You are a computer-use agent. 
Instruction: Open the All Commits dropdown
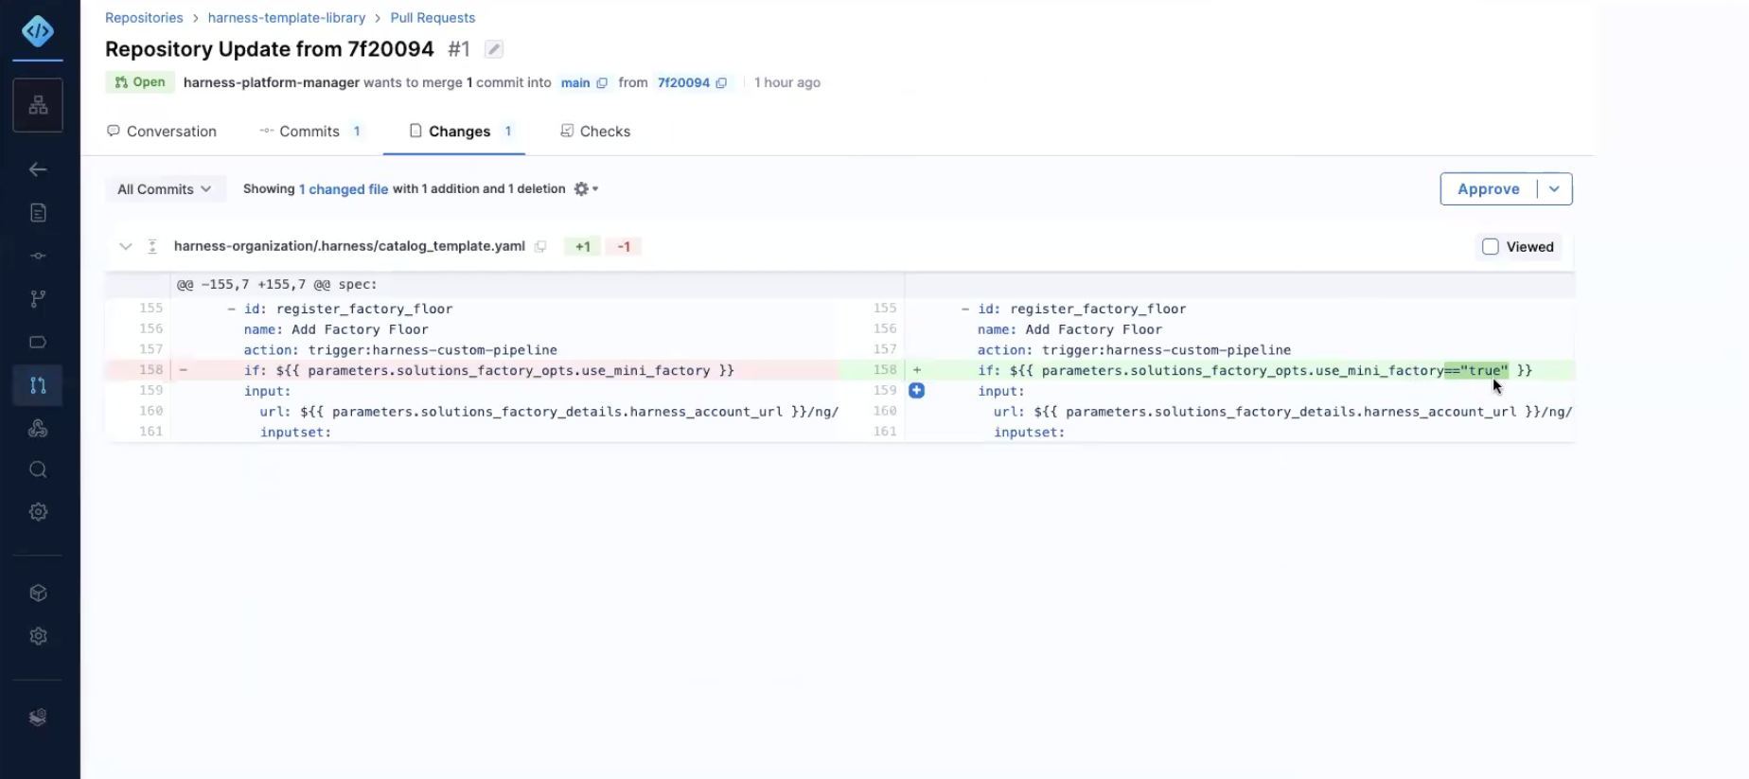pos(165,189)
